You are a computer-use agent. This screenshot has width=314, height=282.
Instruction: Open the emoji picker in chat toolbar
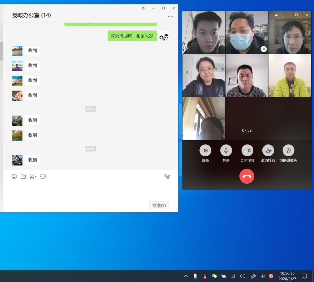coord(14,176)
